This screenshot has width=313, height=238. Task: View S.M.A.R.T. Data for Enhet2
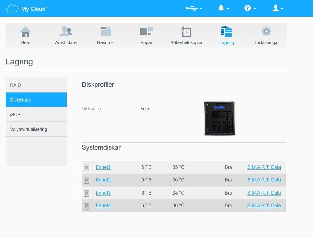pyautogui.click(x=264, y=180)
